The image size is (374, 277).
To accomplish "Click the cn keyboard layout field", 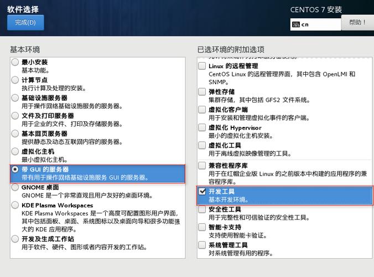I will (x=315, y=24).
